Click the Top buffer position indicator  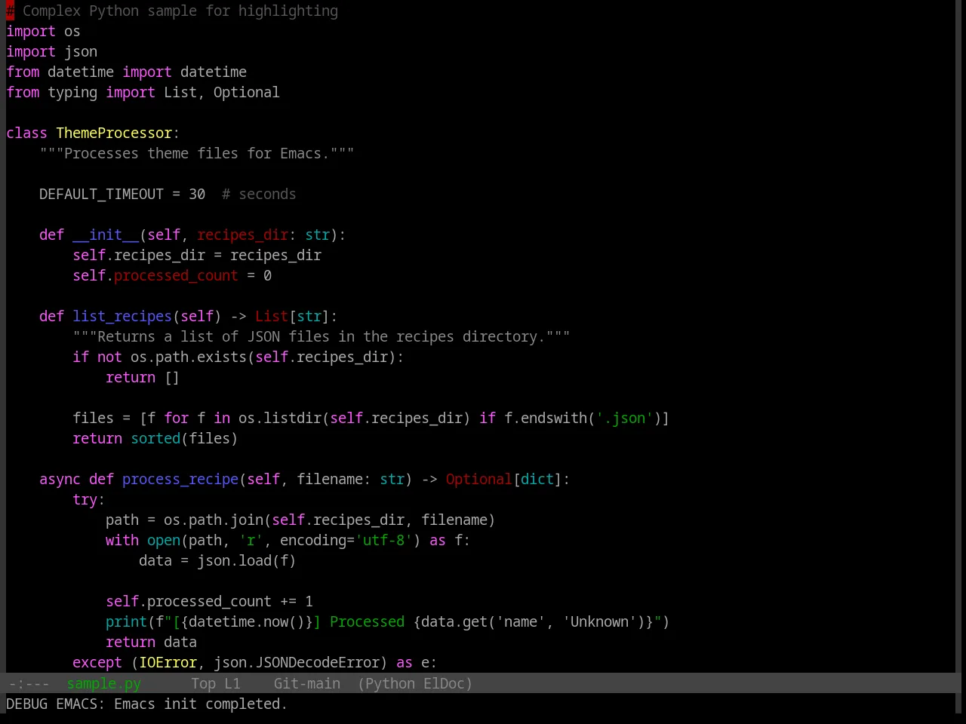(x=203, y=683)
